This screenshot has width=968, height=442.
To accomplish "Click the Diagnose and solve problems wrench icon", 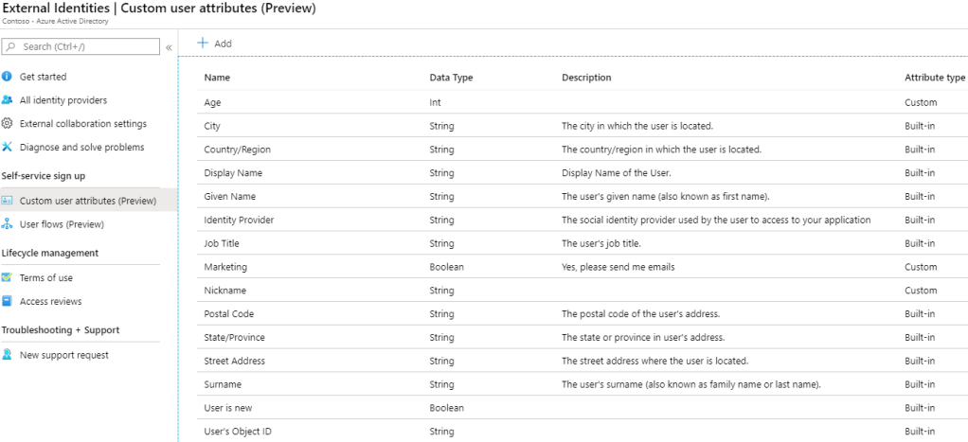I will [x=8, y=148].
